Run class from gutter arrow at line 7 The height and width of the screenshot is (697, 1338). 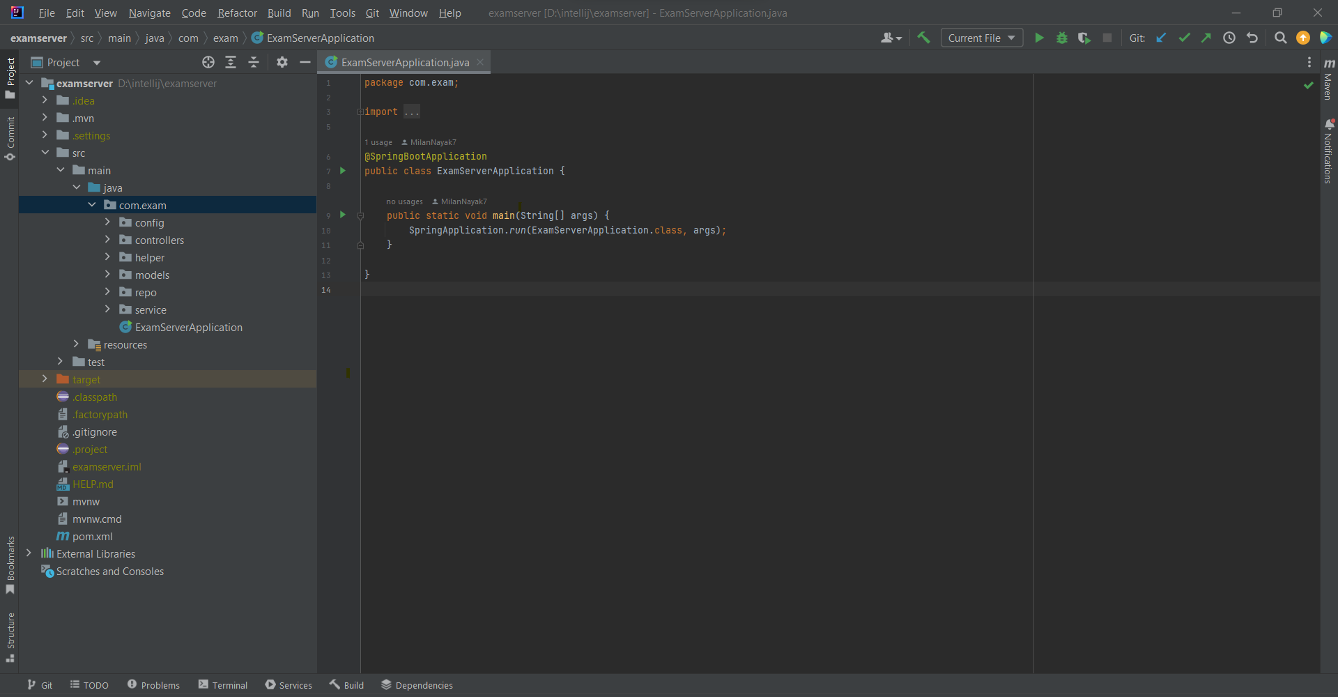(342, 171)
